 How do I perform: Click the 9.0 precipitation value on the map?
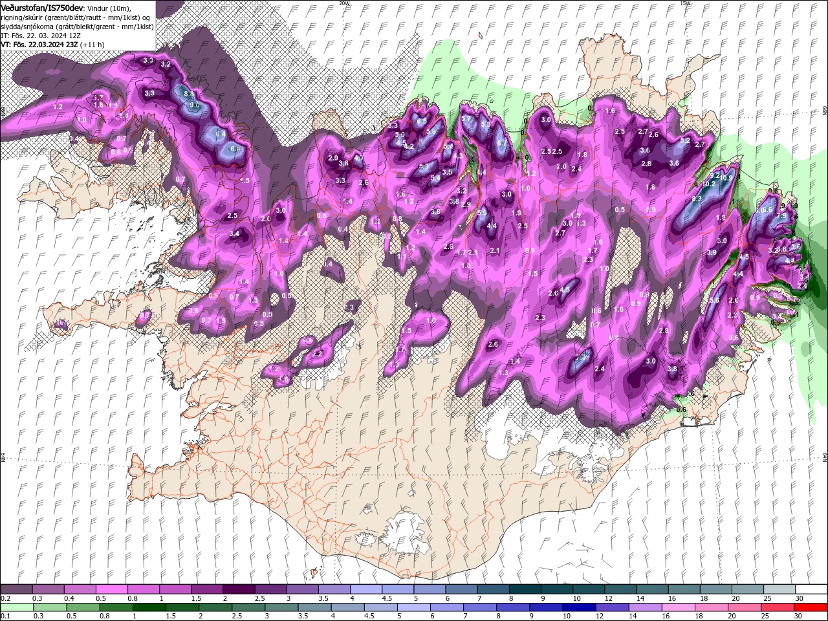pyautogui.click(x=195, y=105)
